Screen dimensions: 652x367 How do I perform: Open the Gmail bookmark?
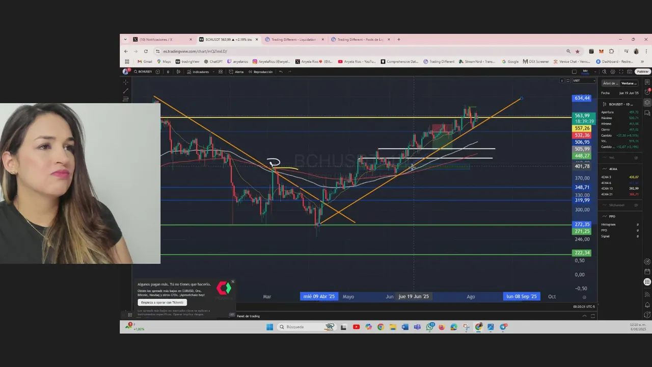[x=145, y=62]
